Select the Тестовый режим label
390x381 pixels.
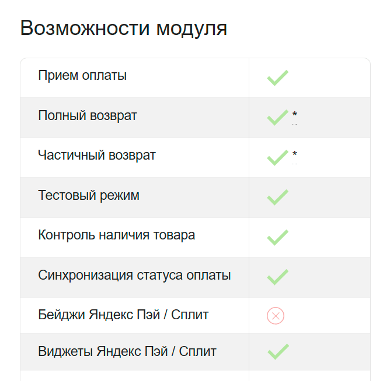tap(89, 195)
